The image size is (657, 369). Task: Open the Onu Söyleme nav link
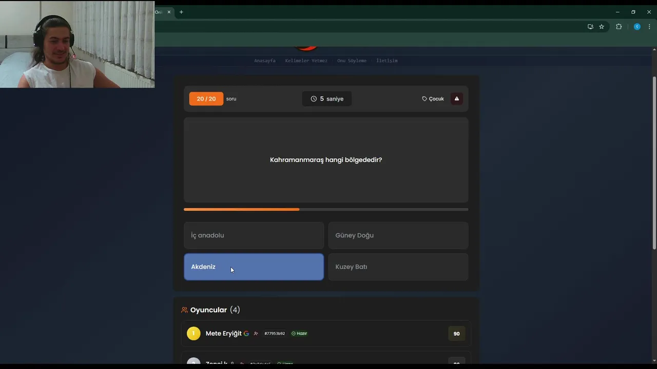coord(352,60)
